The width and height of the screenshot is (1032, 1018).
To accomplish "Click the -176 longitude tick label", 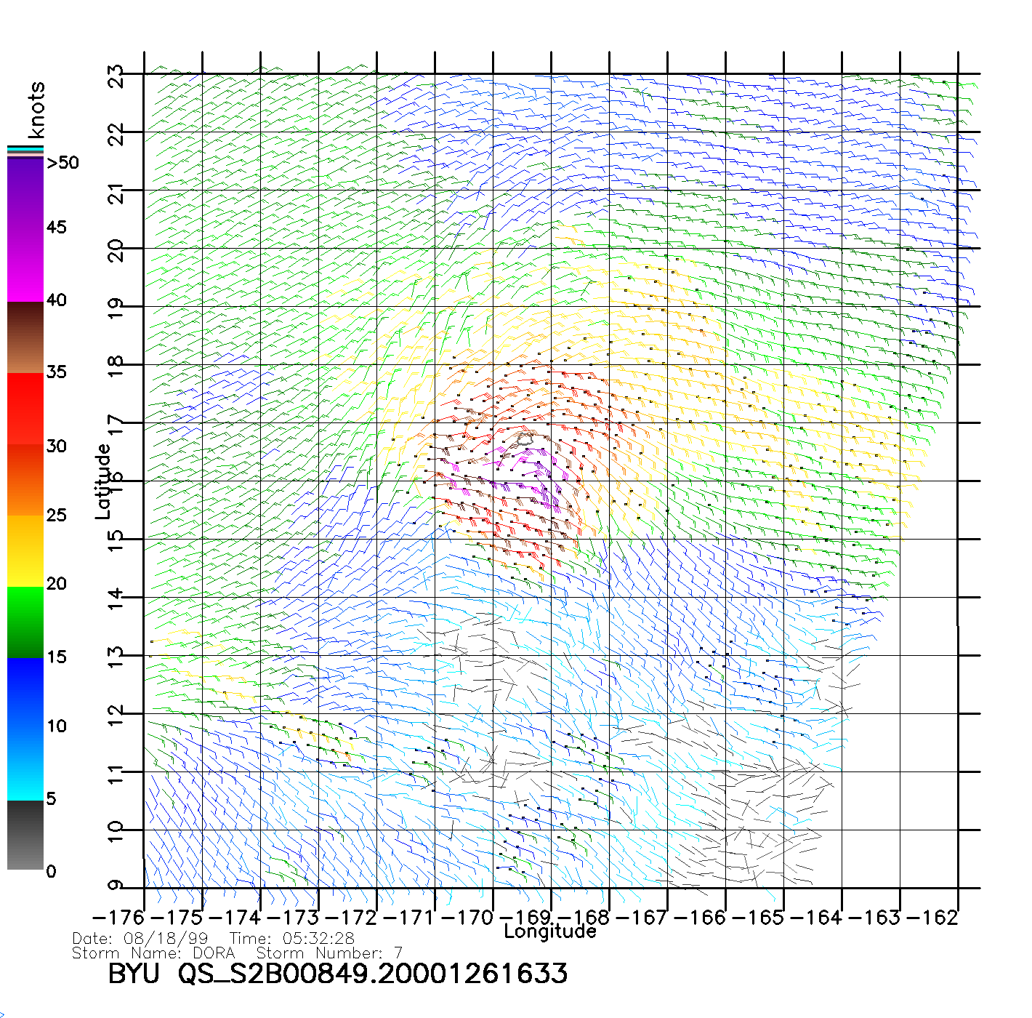I will click(x=118, y=917).
